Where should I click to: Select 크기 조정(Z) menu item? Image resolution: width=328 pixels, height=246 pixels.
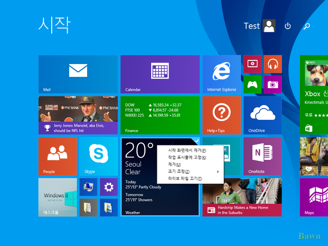(190, 172)
